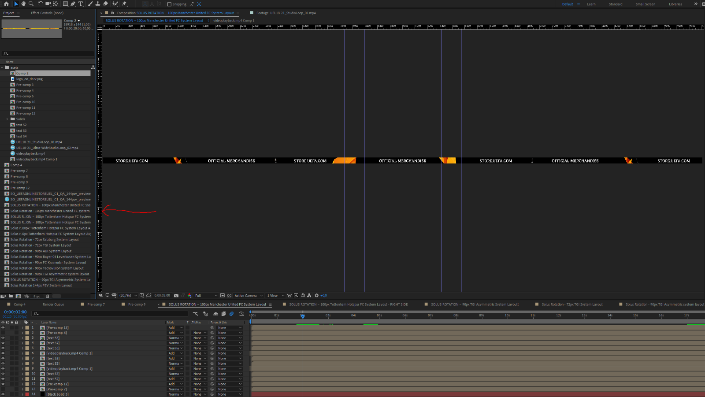Switch to the Learn workspace
The width and height of the screenshot is (705, 397).
coord(591,4)
